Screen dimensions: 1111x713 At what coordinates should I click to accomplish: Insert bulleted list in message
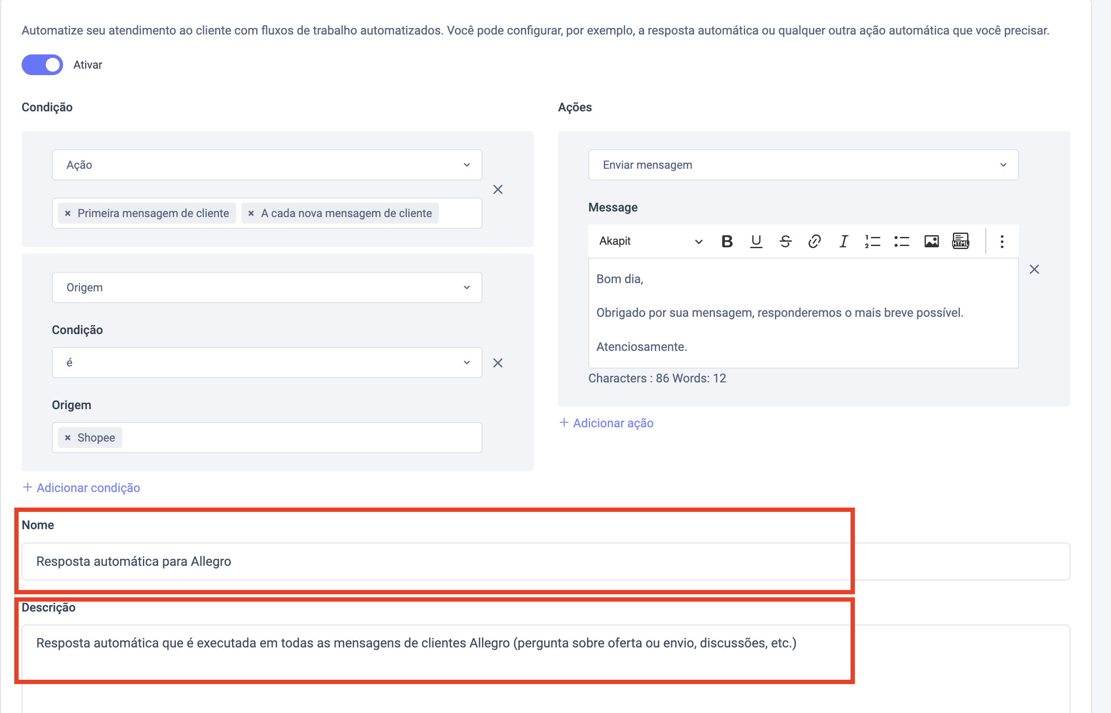(x=901, y=241)
